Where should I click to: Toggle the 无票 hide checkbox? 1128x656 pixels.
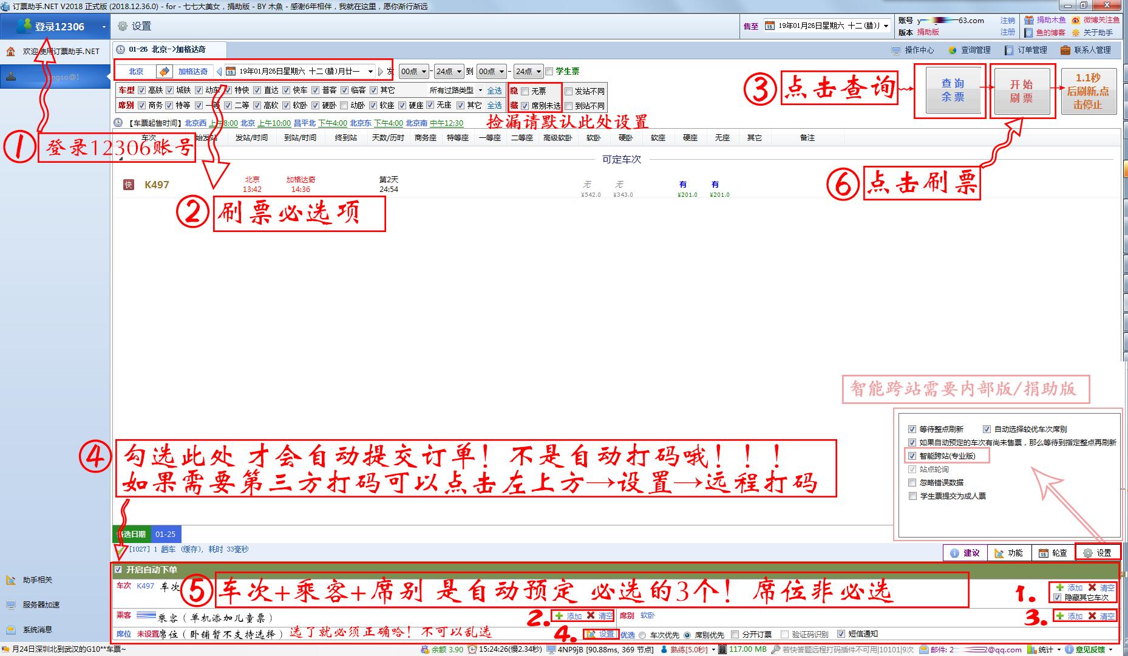pos(525,92)
